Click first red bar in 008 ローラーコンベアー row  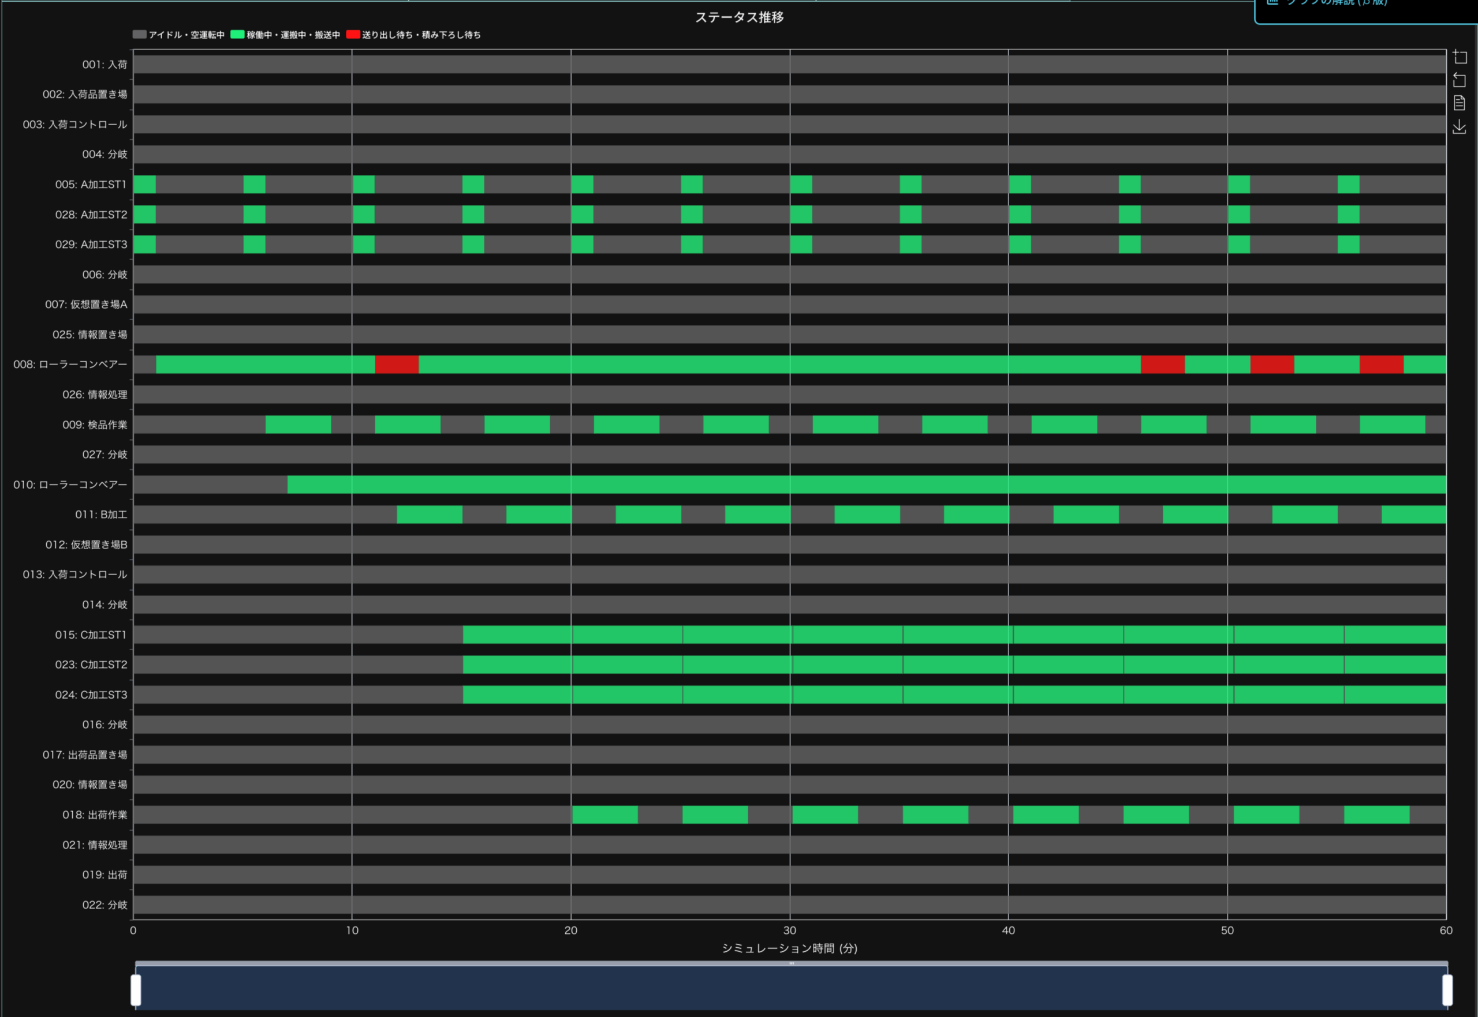pos(397,365)
